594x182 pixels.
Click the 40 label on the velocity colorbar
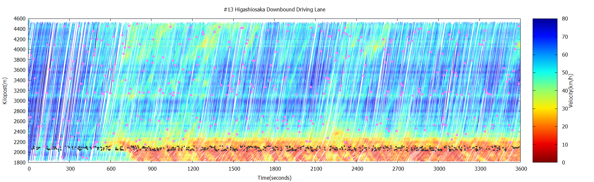[565, 91]
